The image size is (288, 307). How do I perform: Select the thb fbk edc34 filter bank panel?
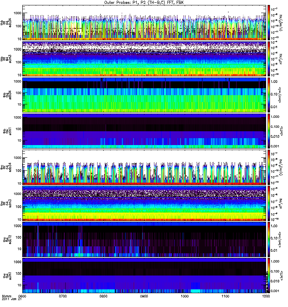click(x=144, y=95)
